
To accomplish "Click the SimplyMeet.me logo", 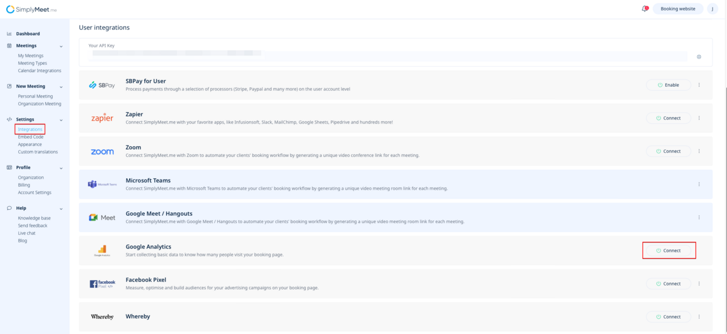I will [x=32, y=9].
